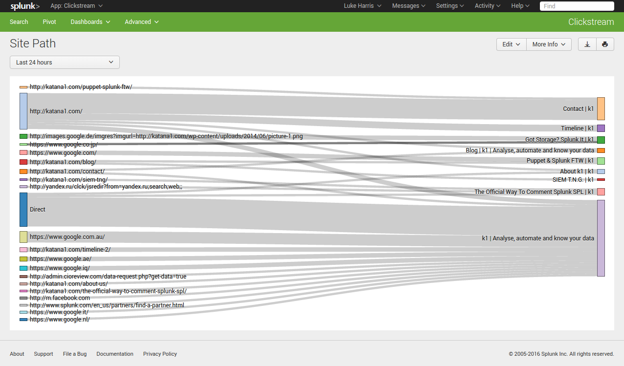
Task: Open the Advanced menu
Action: 142,22
